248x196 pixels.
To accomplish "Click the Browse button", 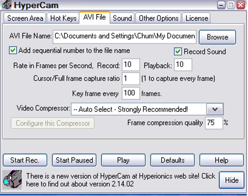I will point(218,37).
